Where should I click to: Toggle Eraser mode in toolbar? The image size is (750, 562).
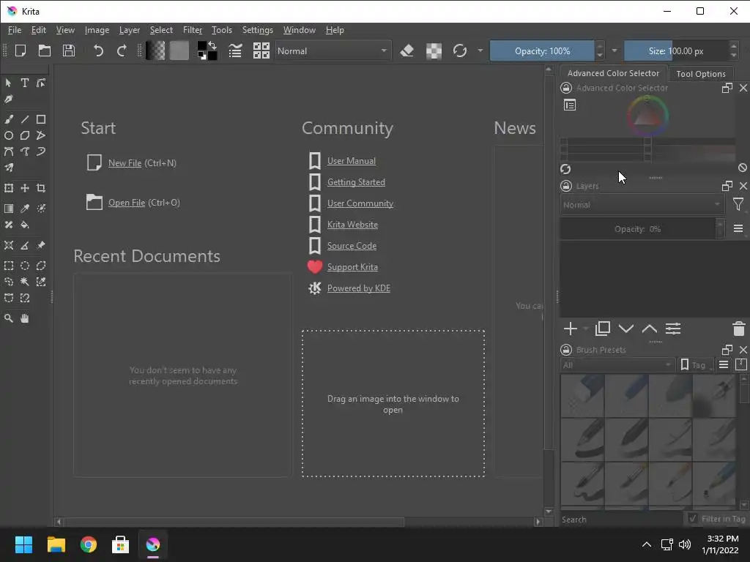point(407,50)
